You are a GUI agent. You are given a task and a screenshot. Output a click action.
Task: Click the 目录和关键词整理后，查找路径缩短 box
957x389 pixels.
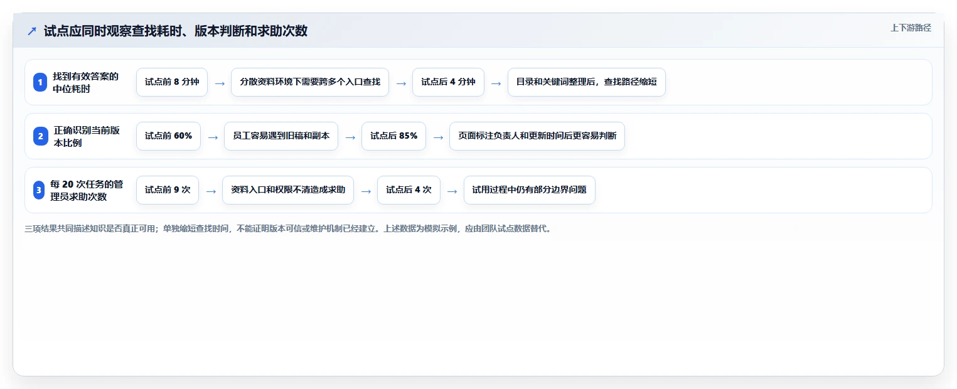(587, 82)
